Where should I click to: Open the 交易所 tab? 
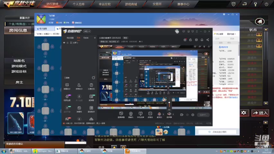[x=157, y=4]
